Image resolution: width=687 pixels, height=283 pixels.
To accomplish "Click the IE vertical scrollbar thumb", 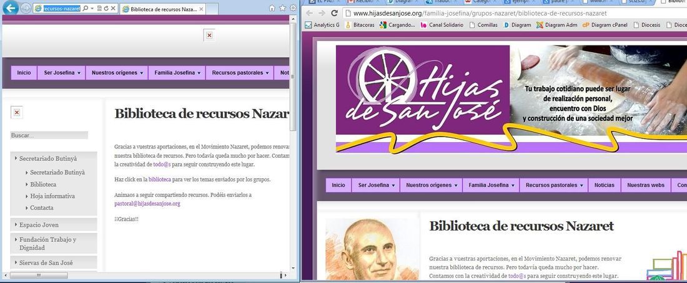I will (x=293, y=76).
